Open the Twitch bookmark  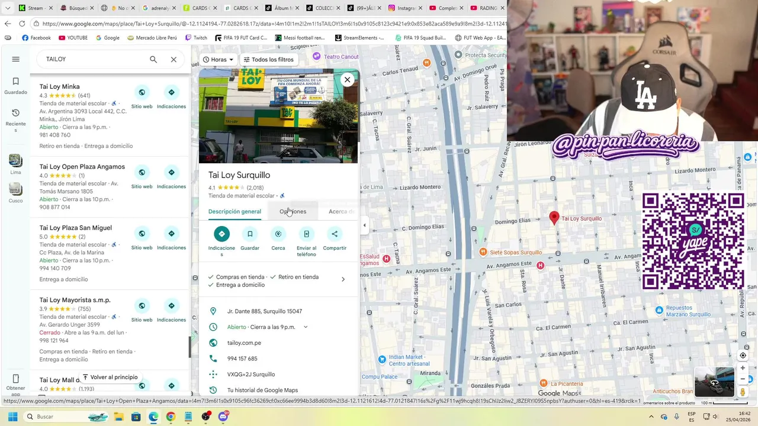point(196,38)
